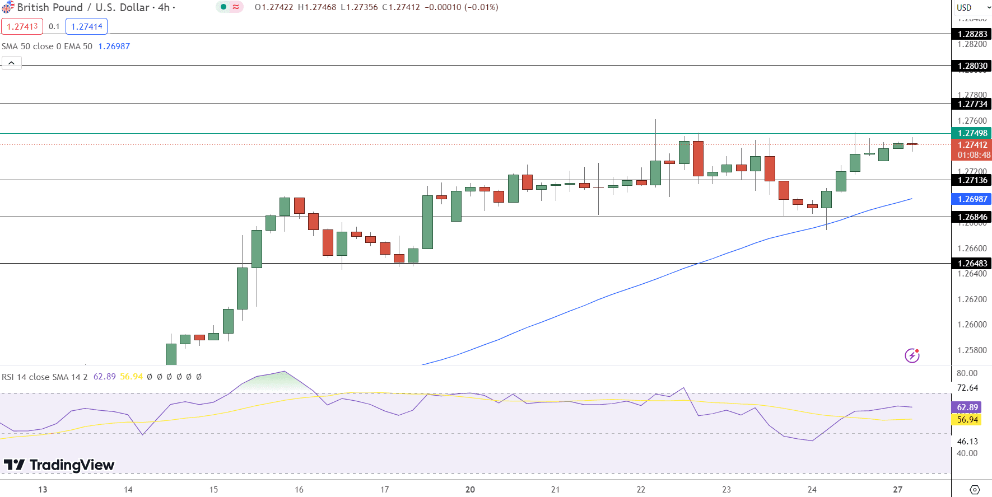Click the blue buy price 1.27414
Screen dimensions: 992x497
pos(87,26)
